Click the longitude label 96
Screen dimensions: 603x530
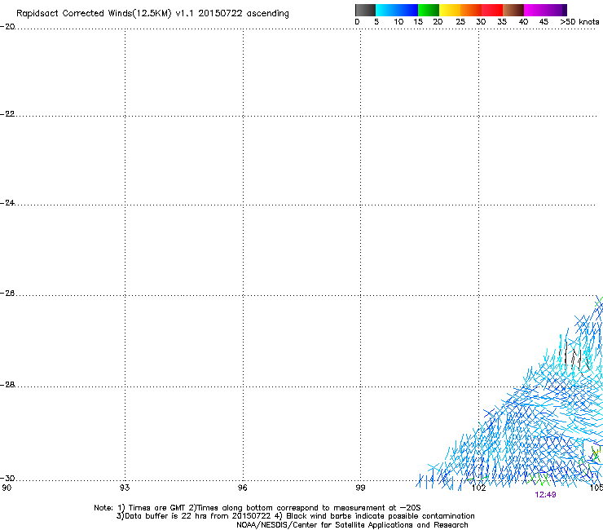242,488
